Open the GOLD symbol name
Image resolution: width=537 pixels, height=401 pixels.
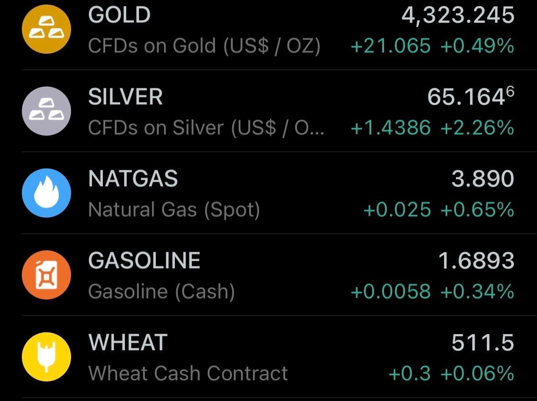(119, 15)
